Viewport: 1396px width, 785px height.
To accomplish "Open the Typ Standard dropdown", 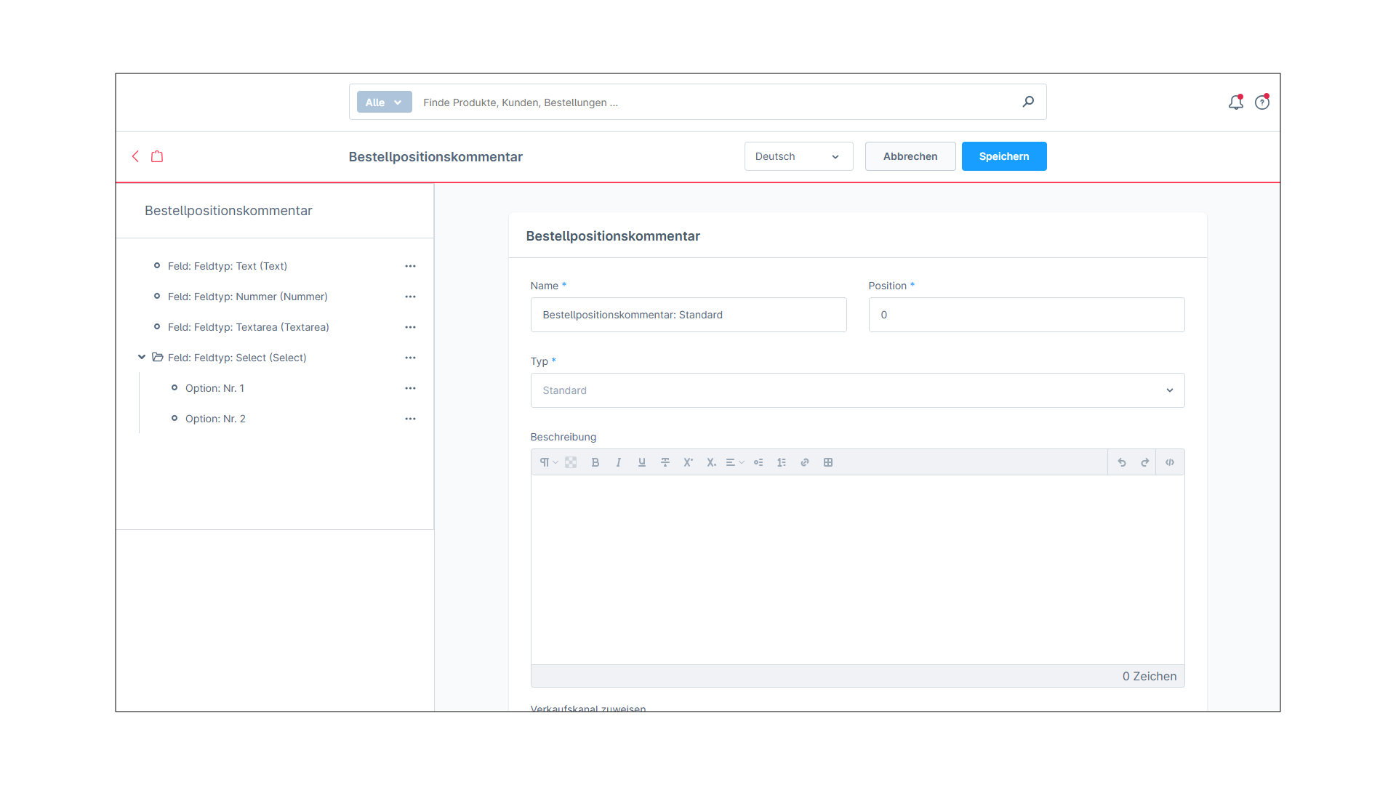I will tap(857, 390).
